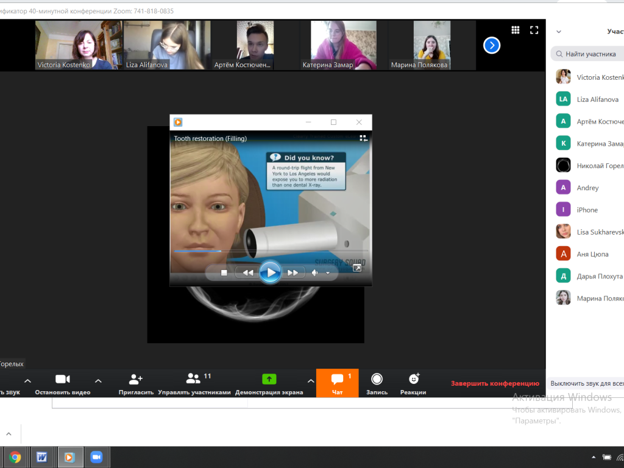This screenshot has height=468, width=624.
Task: End the conference red link
Action: pos(495,383)
